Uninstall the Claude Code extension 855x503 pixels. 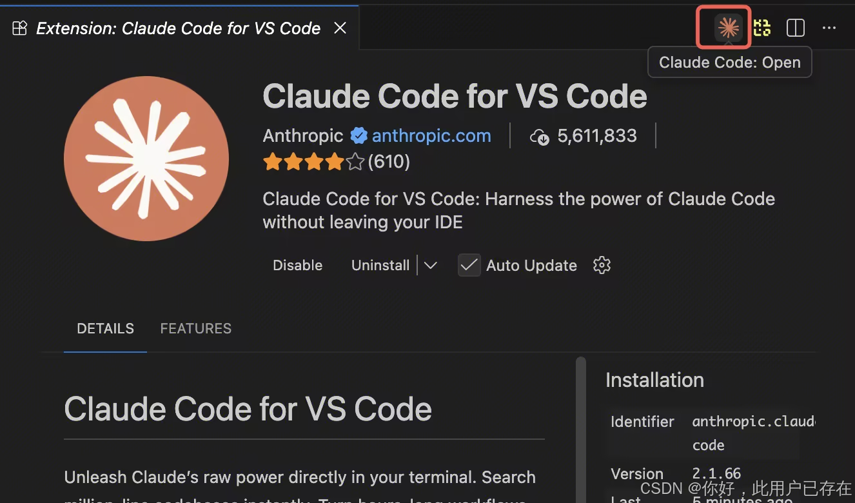click(x=380, y=265)
